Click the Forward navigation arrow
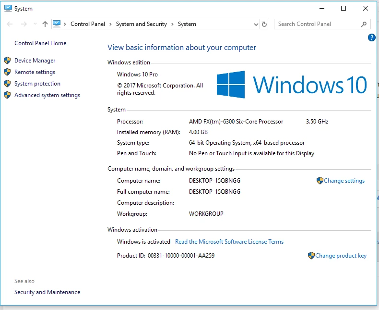The width and height of the screenshot is (379, 310). 24,24
